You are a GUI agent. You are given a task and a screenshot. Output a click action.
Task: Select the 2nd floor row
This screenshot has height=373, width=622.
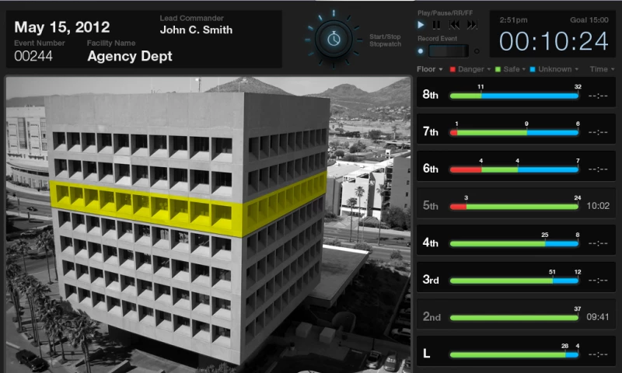[x=516, y=315]
